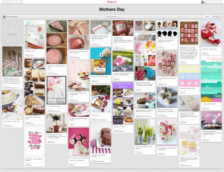Image resolution: width=224 pixels, height=172 pixels.
Task: Open the baby with LOVE tape canvas pin
Action: click(x=12, y=61)
